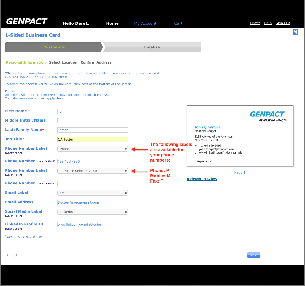Click the Back arrow link
Image resolution: width=305 pixels, height=286 pixels.
12,255
